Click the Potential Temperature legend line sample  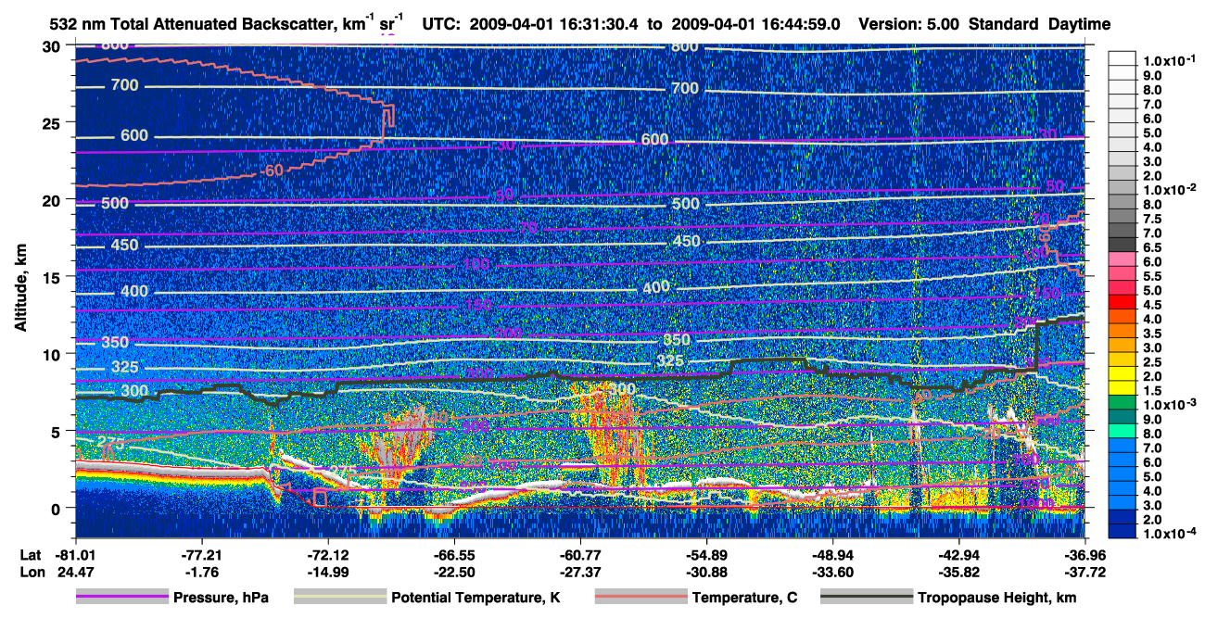pos(339,598)
